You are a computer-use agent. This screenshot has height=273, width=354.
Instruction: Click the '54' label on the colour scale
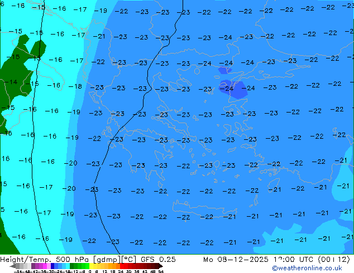[x=161, y=271]
